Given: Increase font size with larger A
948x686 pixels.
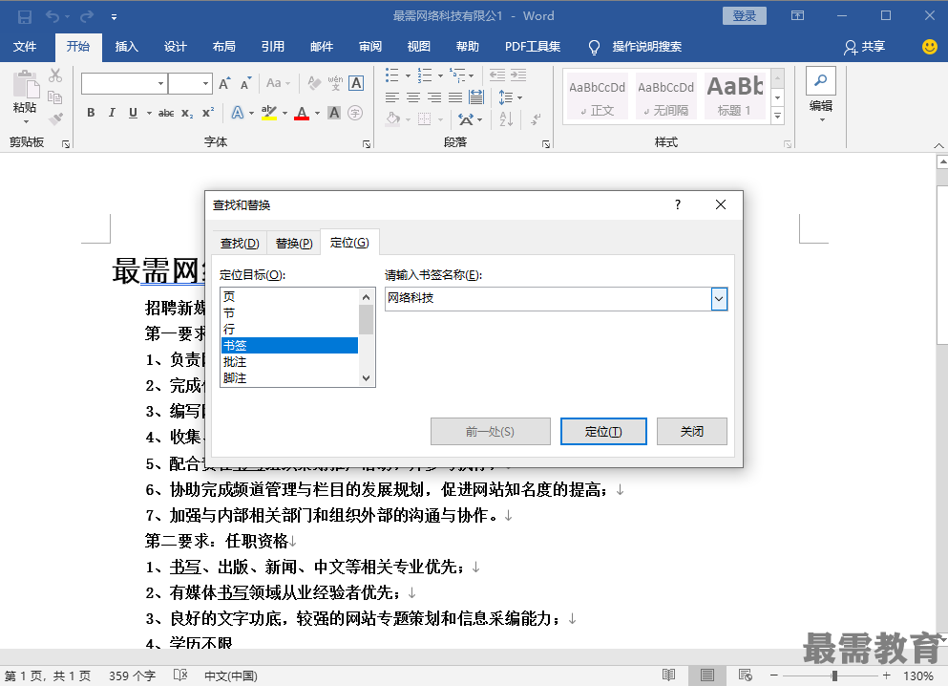Looking at the screenshot, I should coord(224,83).
